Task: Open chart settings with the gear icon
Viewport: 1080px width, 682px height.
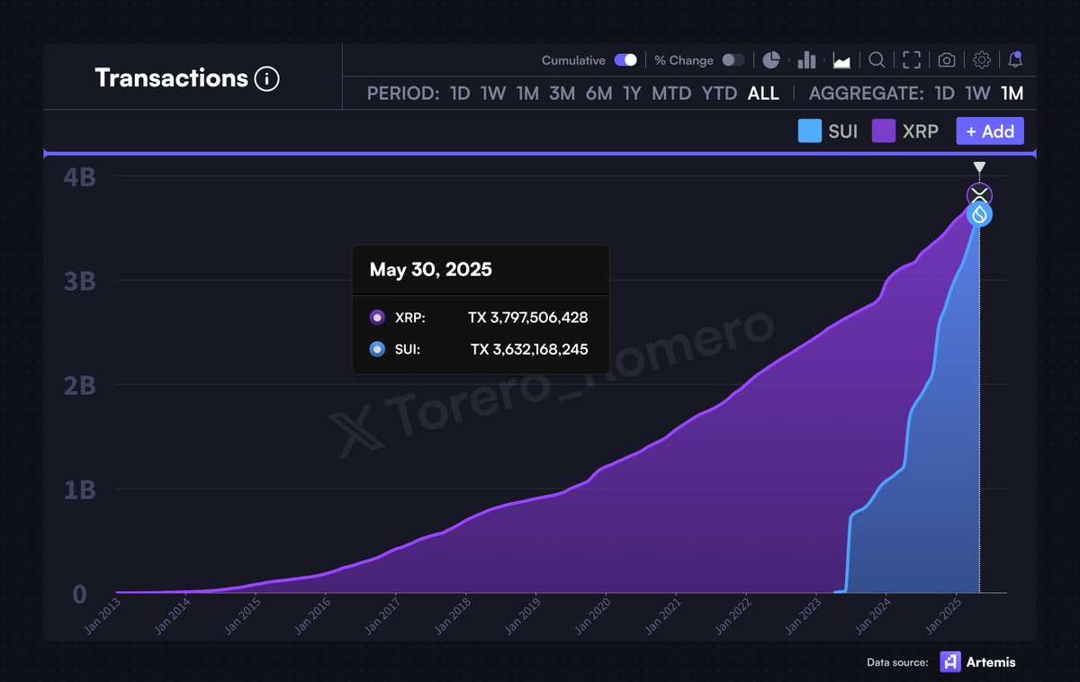Action: click(x=980, y=59)
